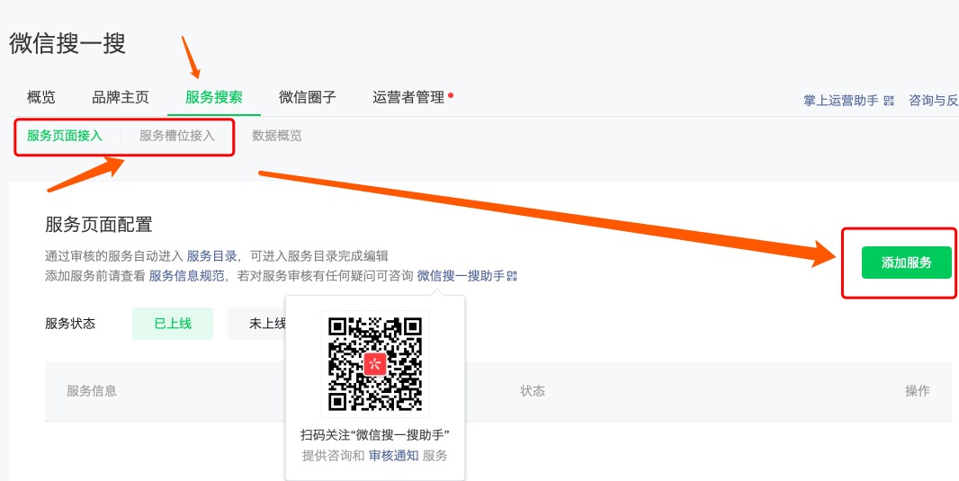Click QR icon beside 微信搜一搜助手
The height and width of the screenshot is (481, 959).
pos(512,277)
